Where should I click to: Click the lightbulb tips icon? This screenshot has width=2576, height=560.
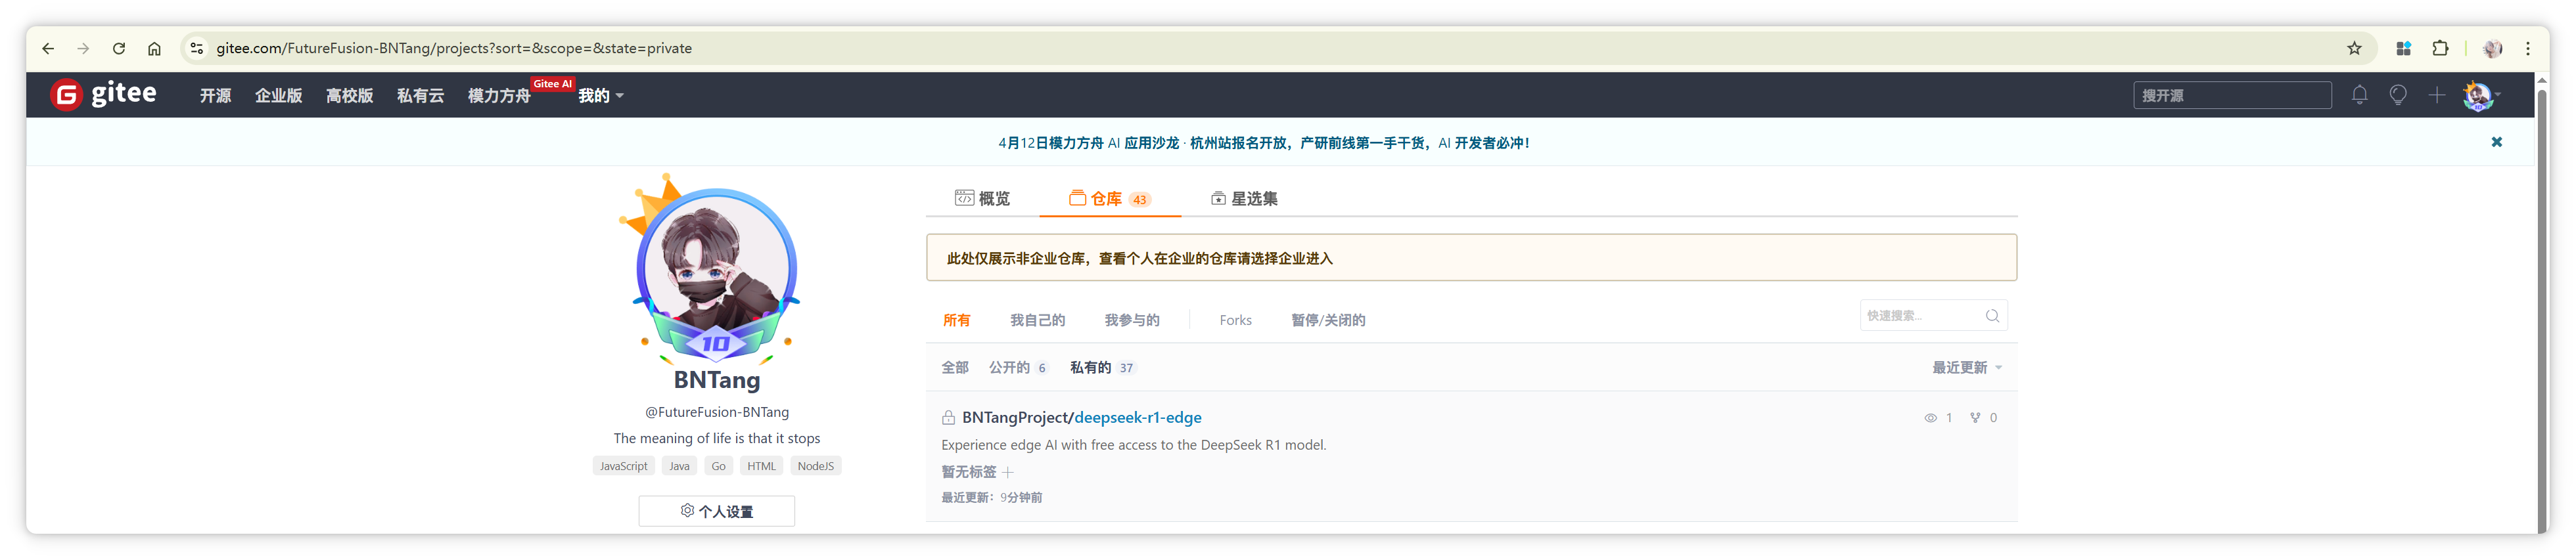pyautogui.click(x=2398, y=95)
